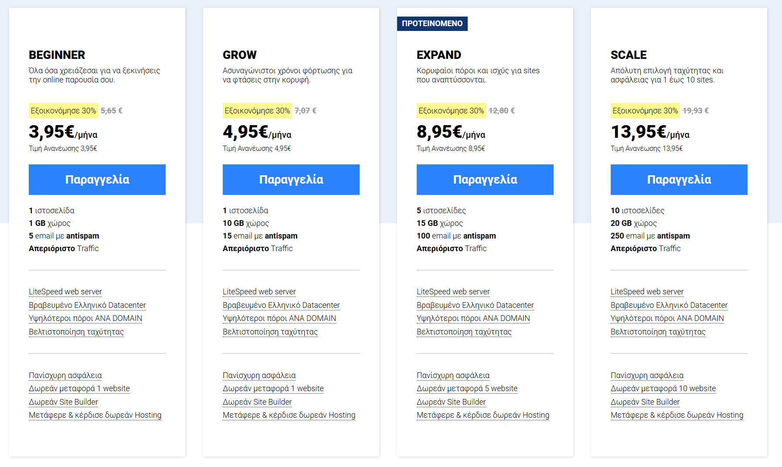This screenshot has width=782, height=467.
Task: Order the GROW plan with Παραγγελία button
Action: 291,180
